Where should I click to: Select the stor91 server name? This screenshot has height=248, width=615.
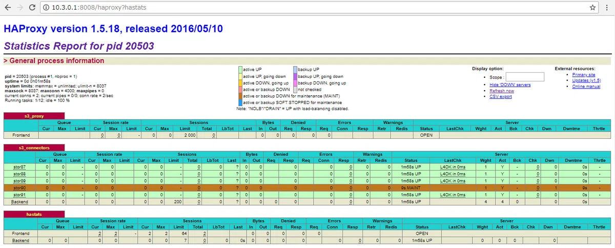(19, 195)
